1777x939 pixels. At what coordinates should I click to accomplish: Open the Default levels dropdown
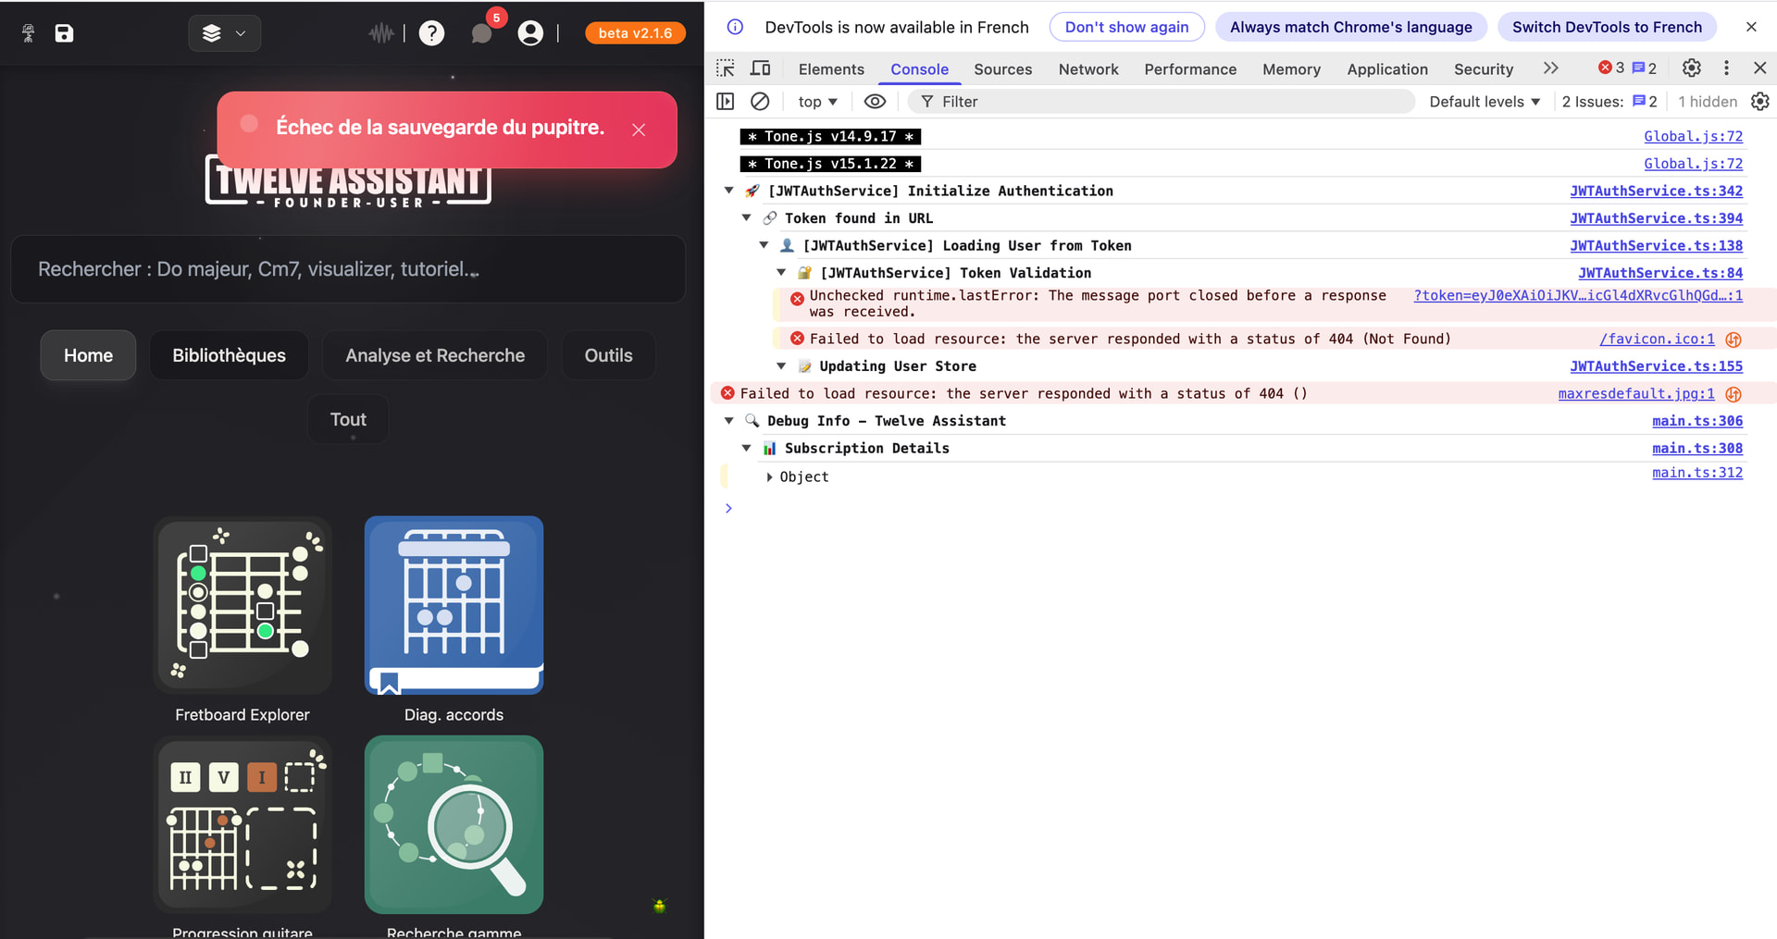pyautogui.click(x=1484, y=102)
